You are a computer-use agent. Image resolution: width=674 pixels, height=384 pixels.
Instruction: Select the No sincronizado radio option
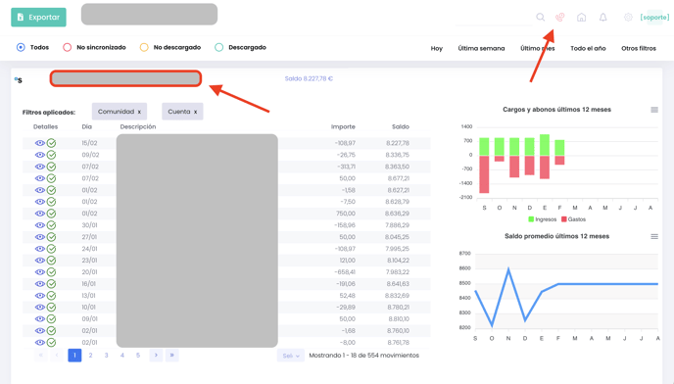coord(67,47)
